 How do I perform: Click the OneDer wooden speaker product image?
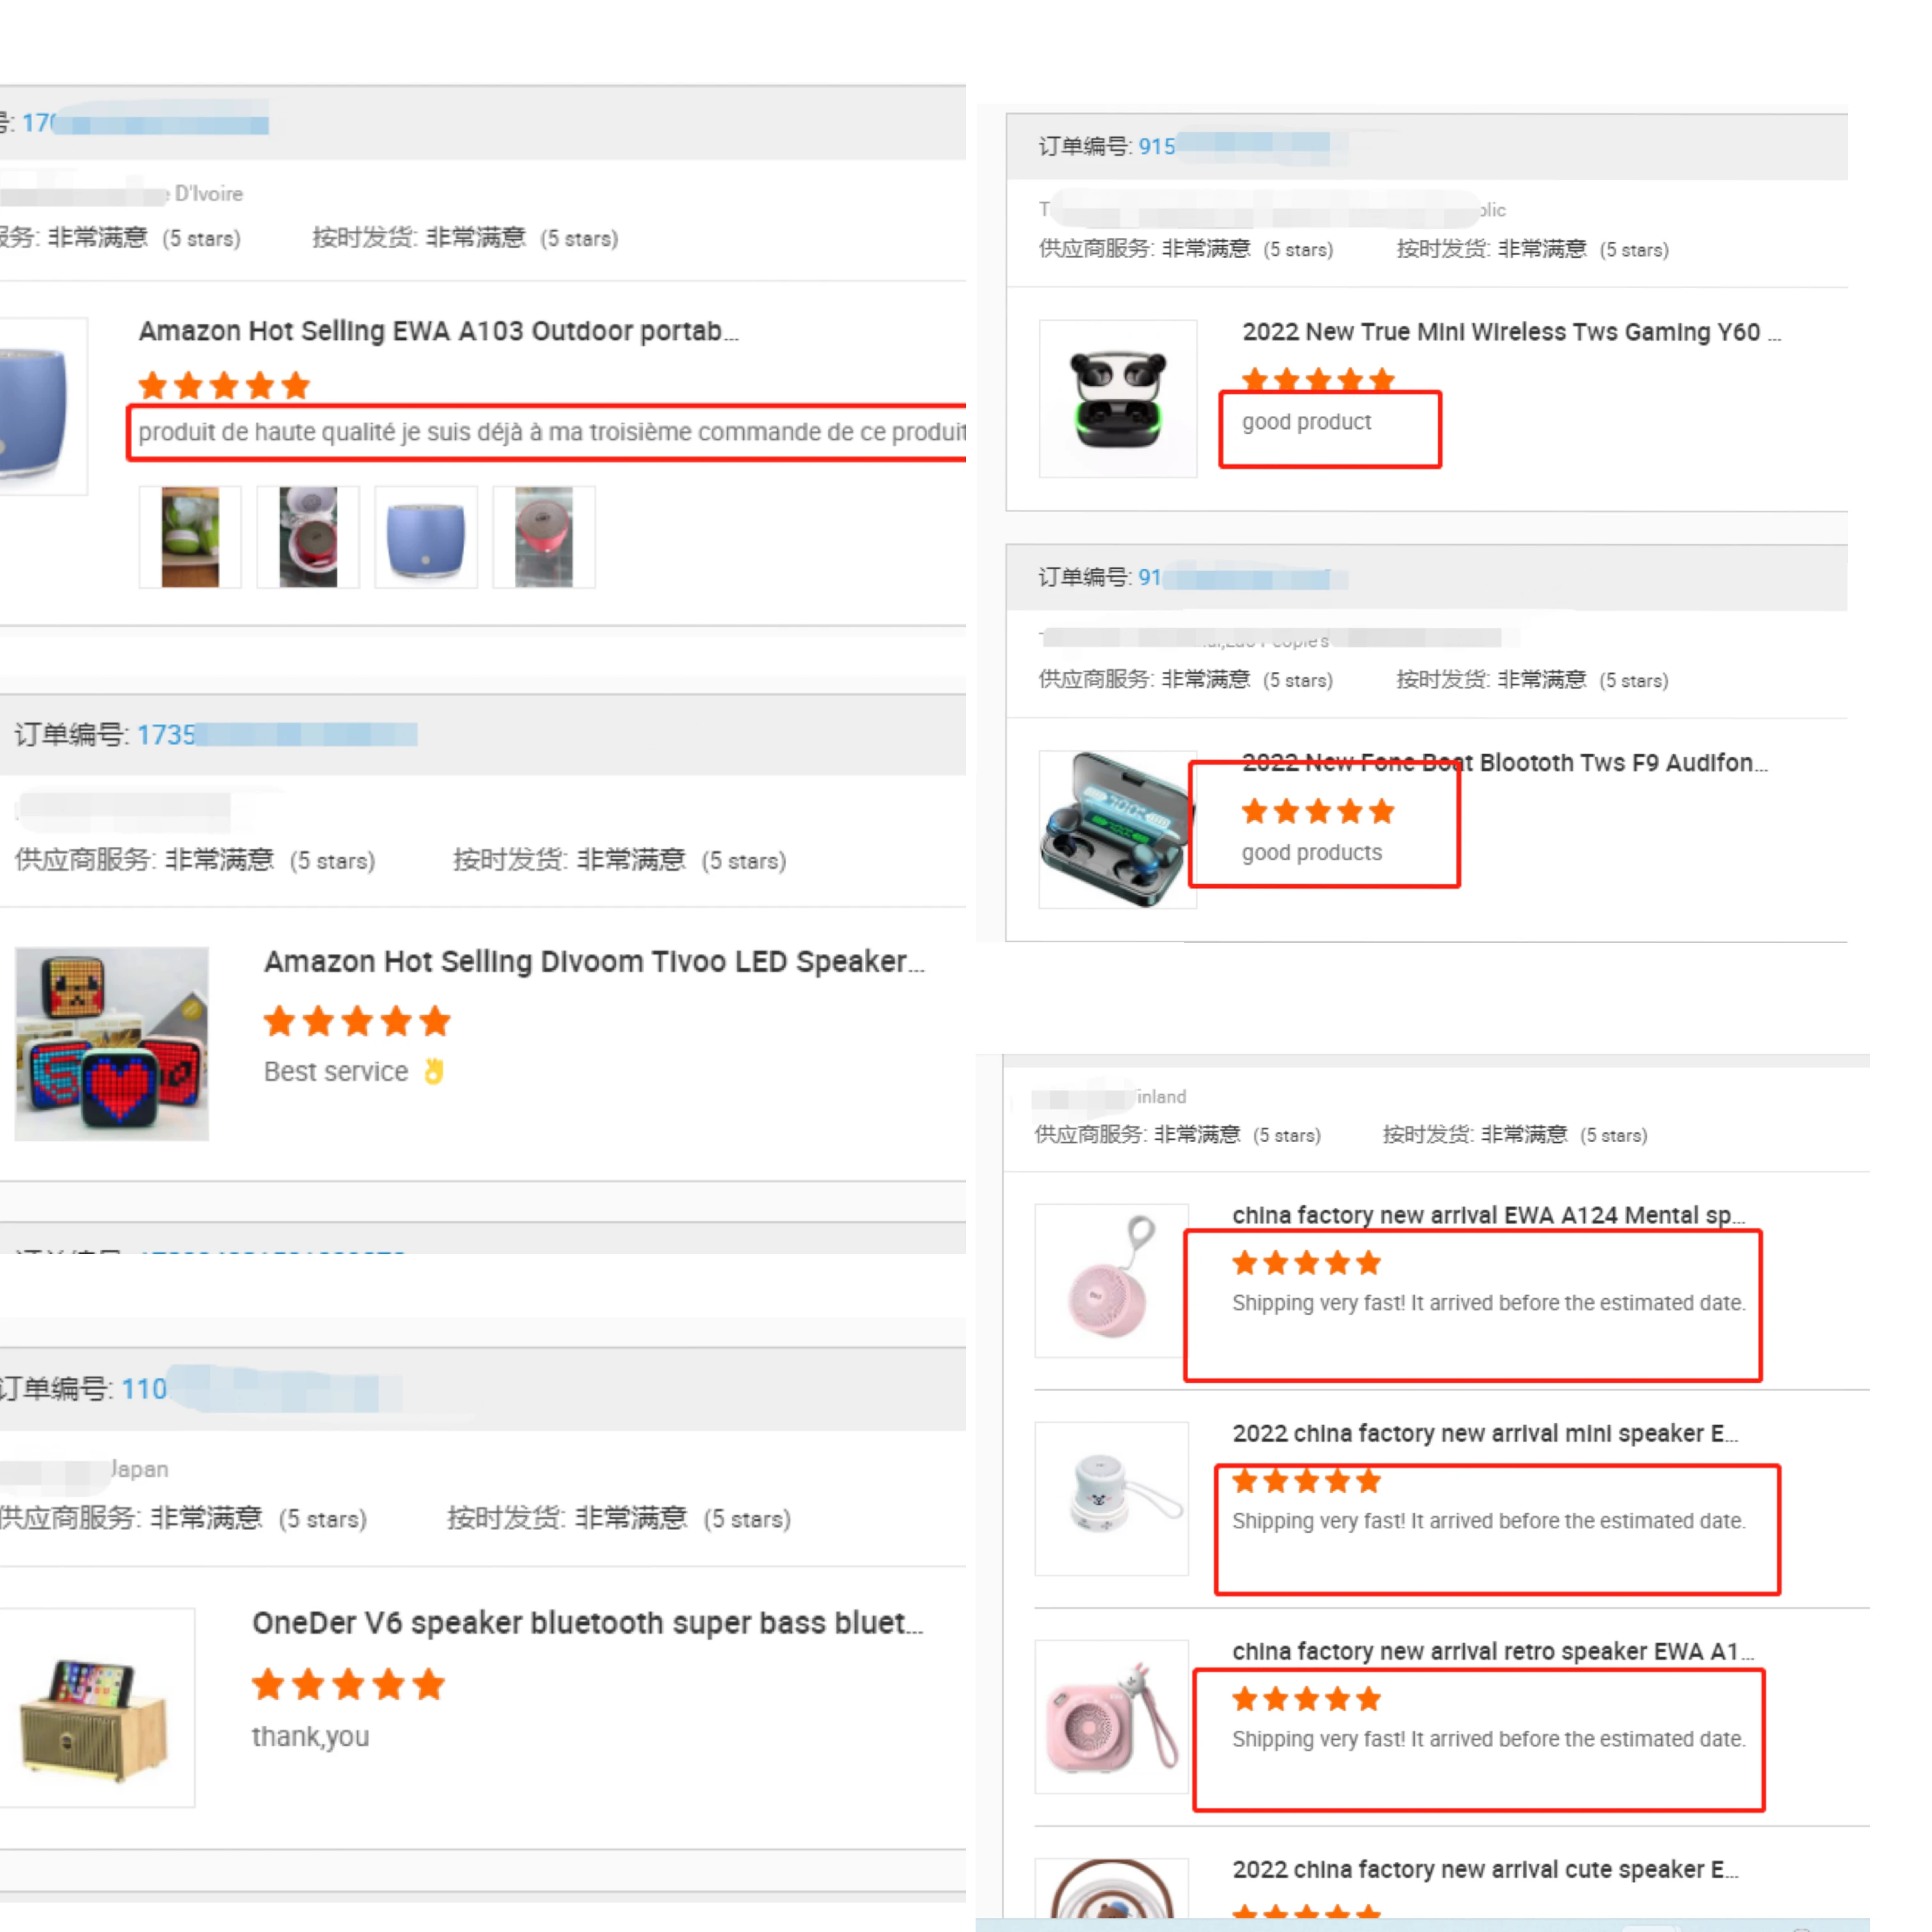click(x=97, y=1708)
